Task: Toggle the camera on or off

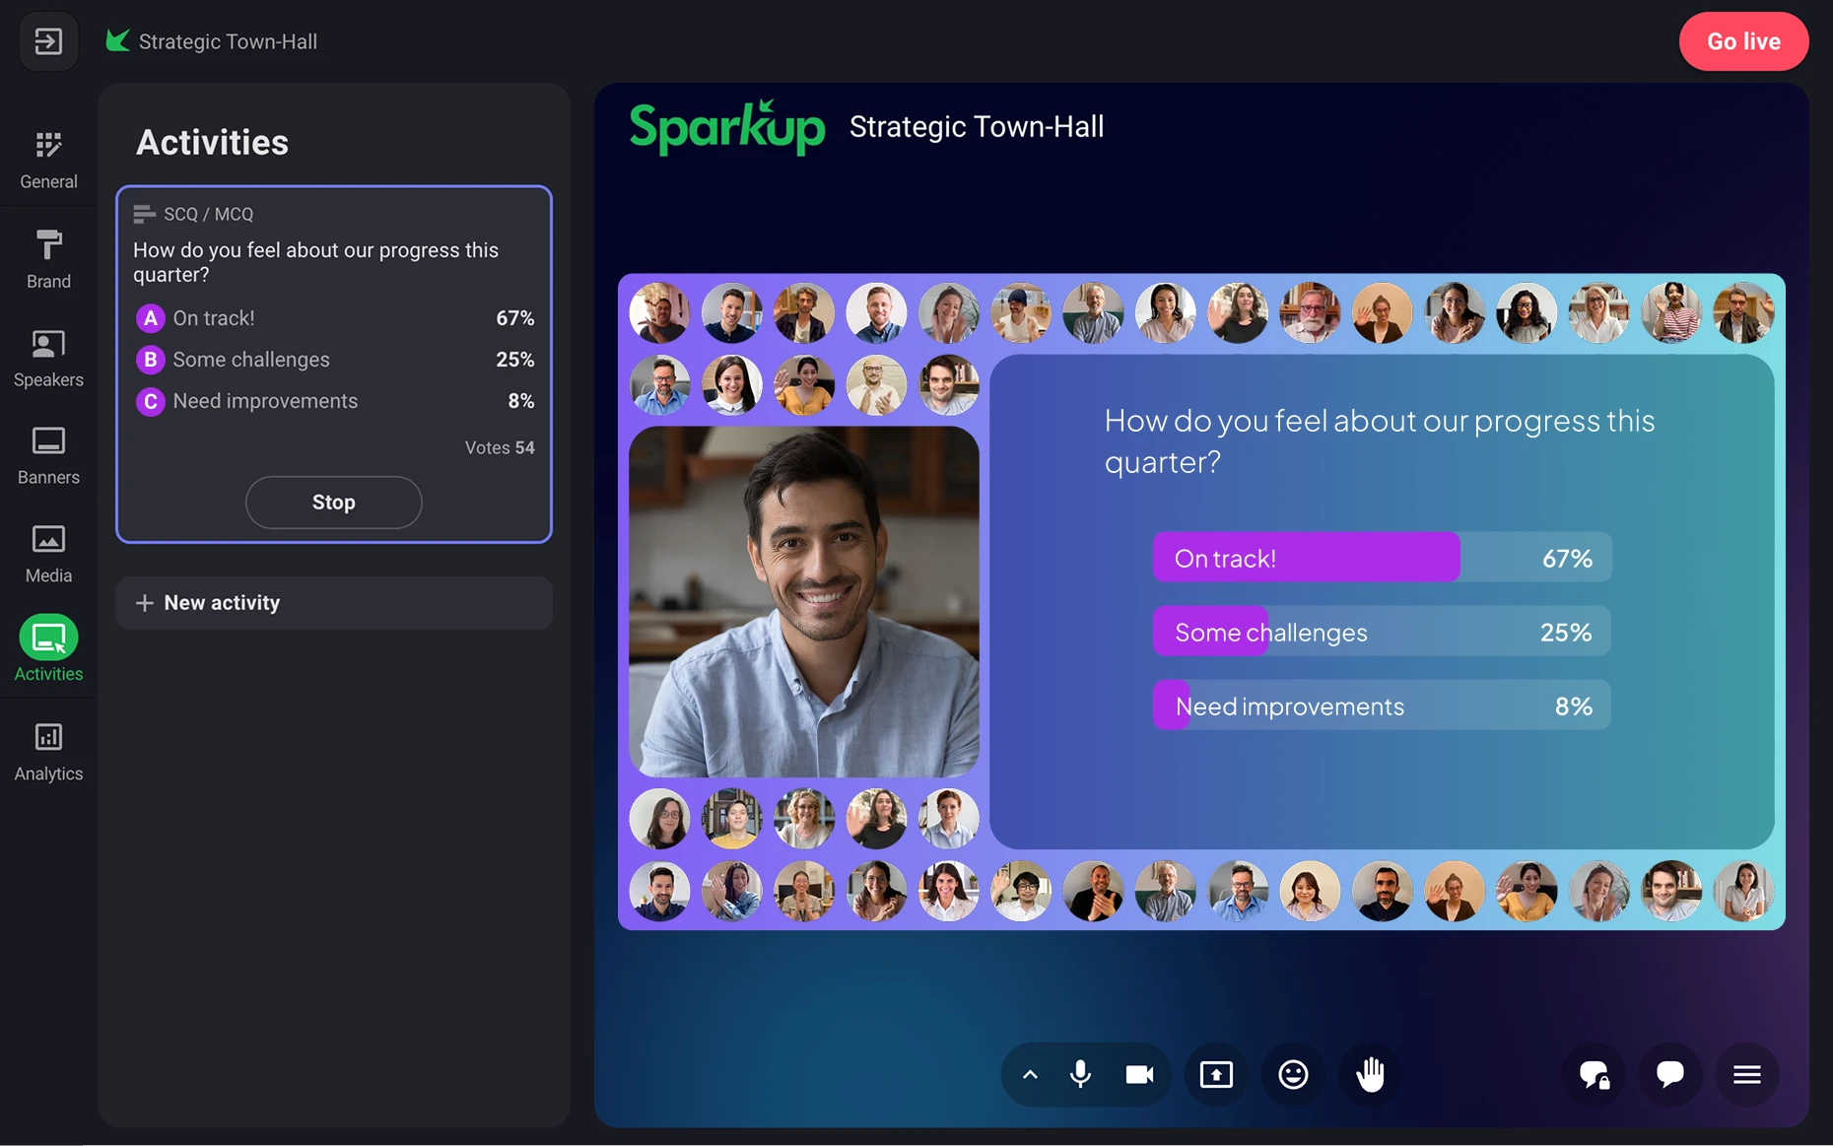Action: pos(1139,1075)
